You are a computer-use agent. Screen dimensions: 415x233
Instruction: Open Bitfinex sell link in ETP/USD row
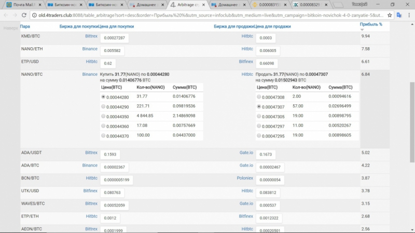click(x=246, y=61)
